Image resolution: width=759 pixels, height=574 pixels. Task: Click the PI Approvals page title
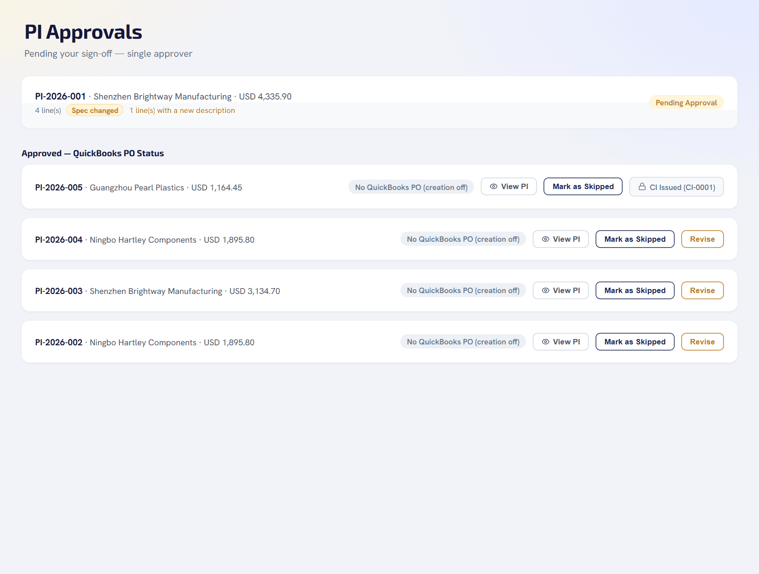[x=83, y=32]
